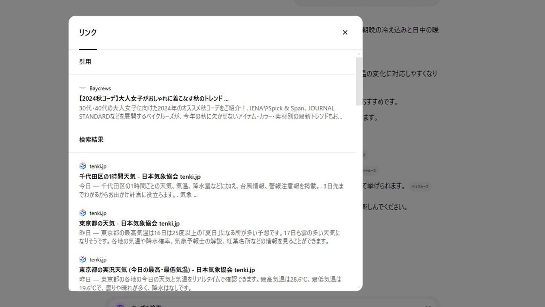Click the 検索結果 section heading
Image resolution: width=545 pixels, height=307 pixels.
91,139
